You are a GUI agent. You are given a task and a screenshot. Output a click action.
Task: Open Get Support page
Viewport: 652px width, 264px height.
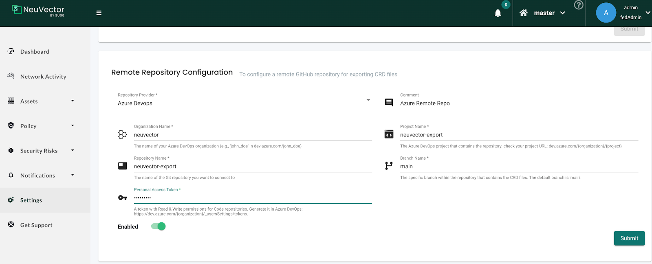pos(36,225)
